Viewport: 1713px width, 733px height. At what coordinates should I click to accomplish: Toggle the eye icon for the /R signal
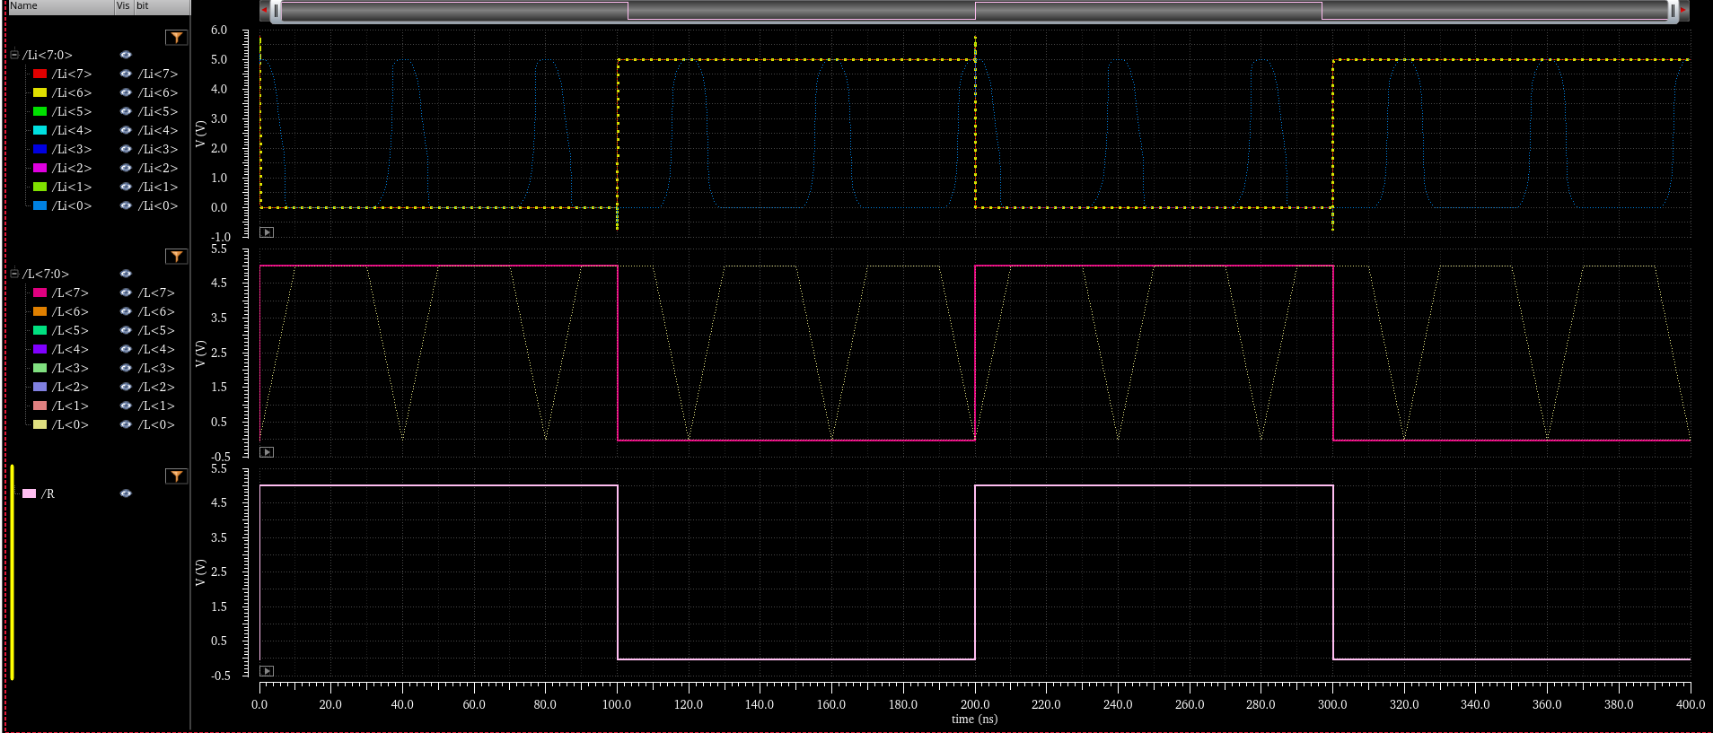(126, 493)
